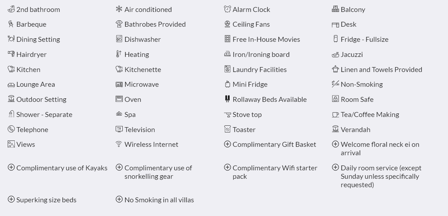Screen dimensions: 448x216
Task: Click the Free In-House Movies label
Action: tap(266, 39)
